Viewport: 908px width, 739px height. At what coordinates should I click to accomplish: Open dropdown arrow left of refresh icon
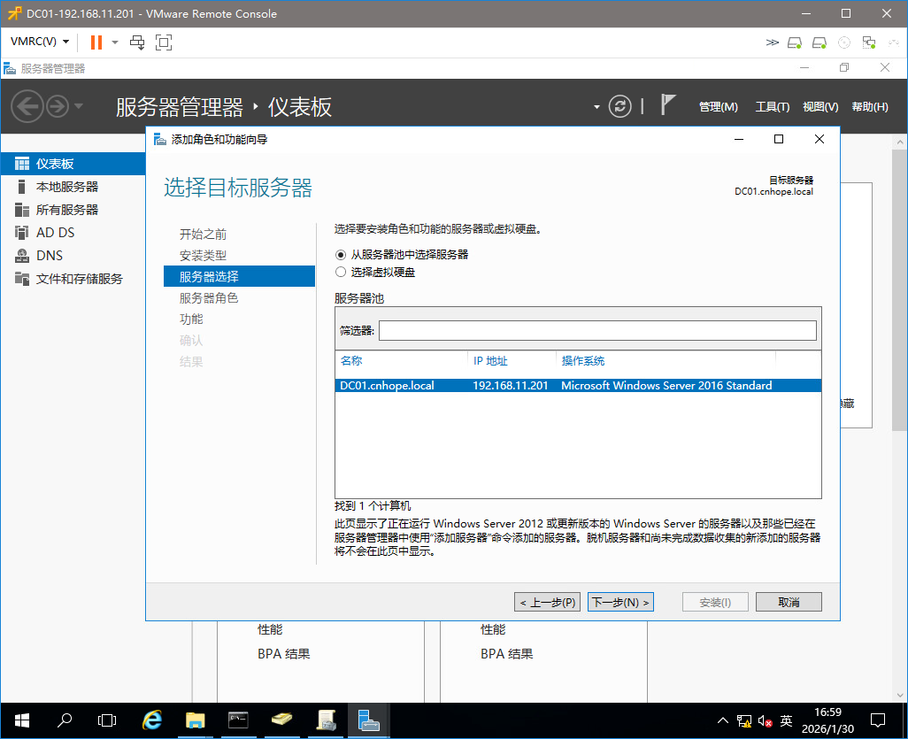click(x=596, y=107)
